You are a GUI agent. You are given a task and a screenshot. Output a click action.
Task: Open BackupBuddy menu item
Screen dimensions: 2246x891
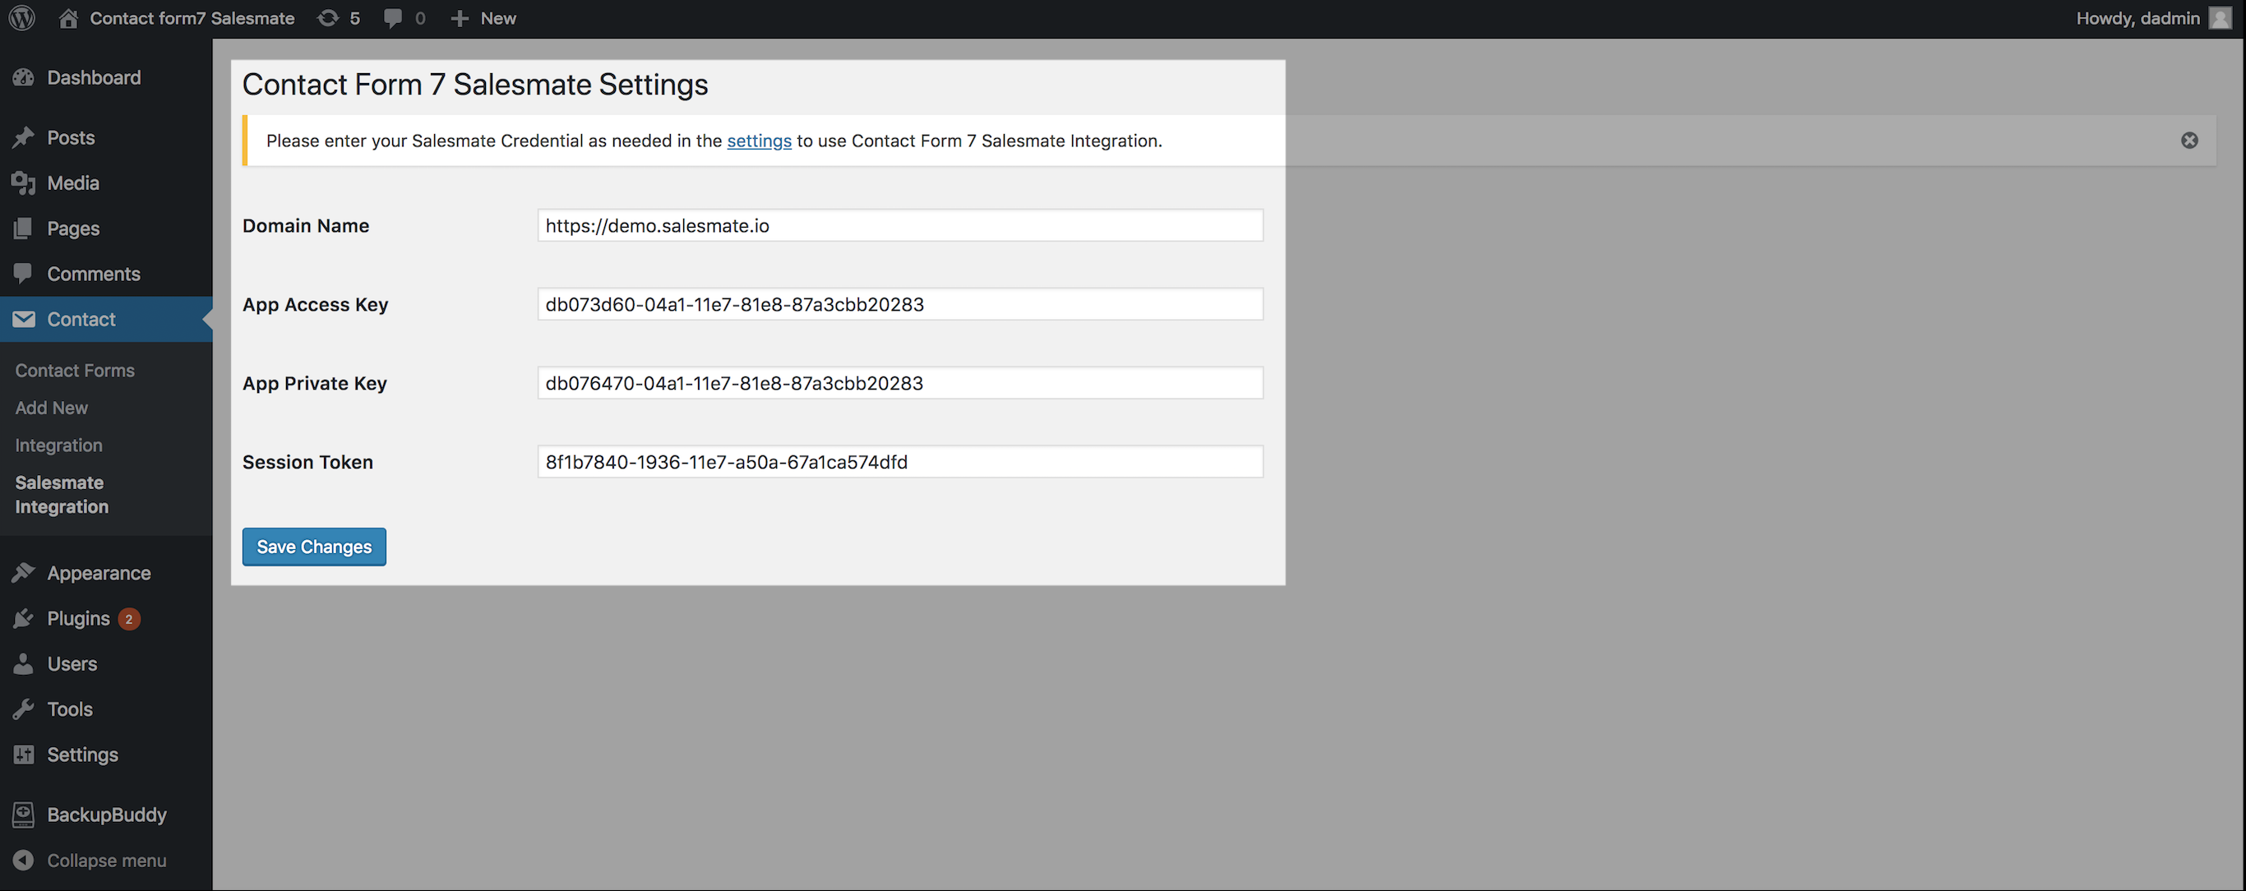(x=106, y=815)
